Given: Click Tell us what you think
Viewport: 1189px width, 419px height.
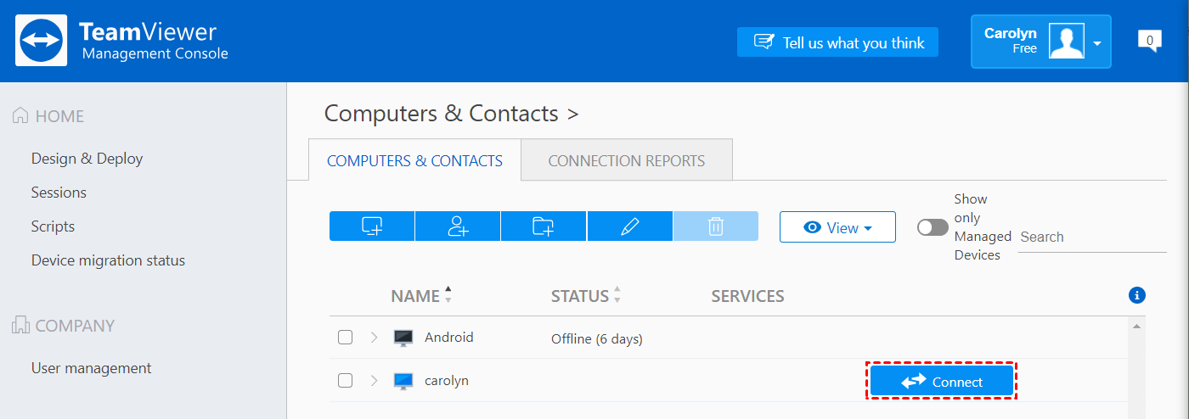Looking at the screenshot, I should click(x=837, y=42).
